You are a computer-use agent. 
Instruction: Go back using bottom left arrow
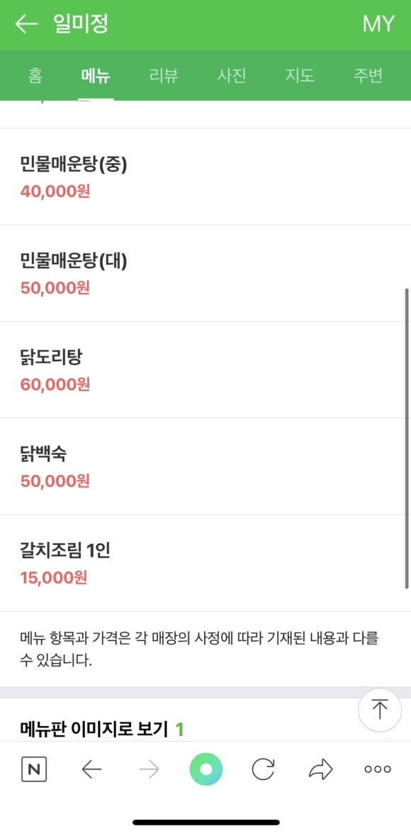click(92, 769)
